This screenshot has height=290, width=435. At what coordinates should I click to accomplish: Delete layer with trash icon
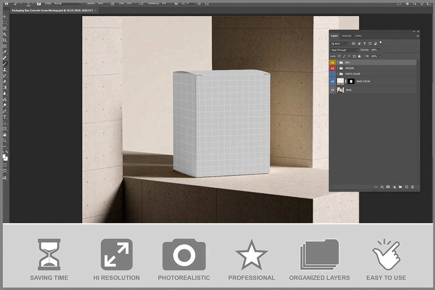pos(413,187)
